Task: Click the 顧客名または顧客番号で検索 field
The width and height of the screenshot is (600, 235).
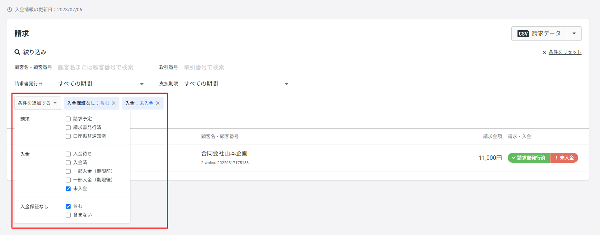Action: click(102, 67)
